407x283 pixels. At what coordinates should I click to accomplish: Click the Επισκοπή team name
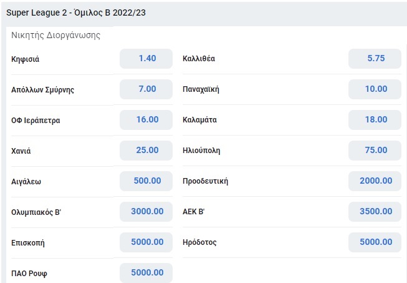coord(28,242)
